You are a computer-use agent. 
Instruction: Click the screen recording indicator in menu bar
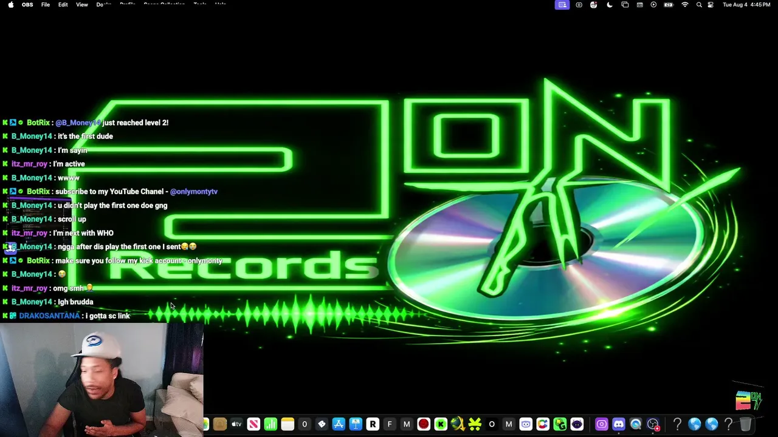tap(579, 4)
